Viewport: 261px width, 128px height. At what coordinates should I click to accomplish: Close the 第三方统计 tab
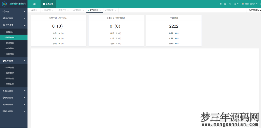coord(100,10)
